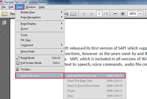Select Read This Page Only
Screen dimensions: 147x99
tap(95, 81)
